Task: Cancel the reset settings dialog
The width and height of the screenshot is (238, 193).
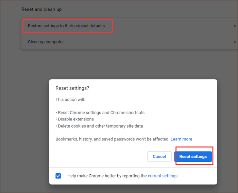Action: pyautogui.click(x=159, y=156)
